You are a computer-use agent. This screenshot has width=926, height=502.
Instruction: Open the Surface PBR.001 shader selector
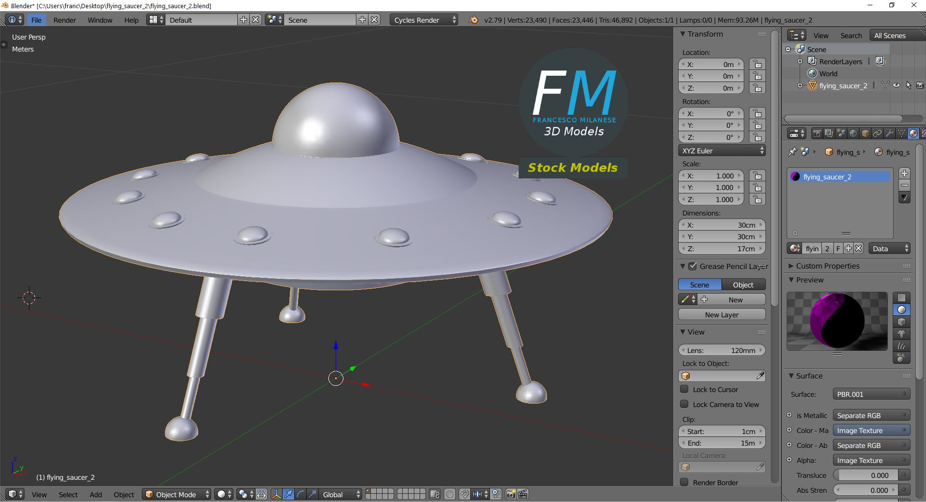(872, 394)
